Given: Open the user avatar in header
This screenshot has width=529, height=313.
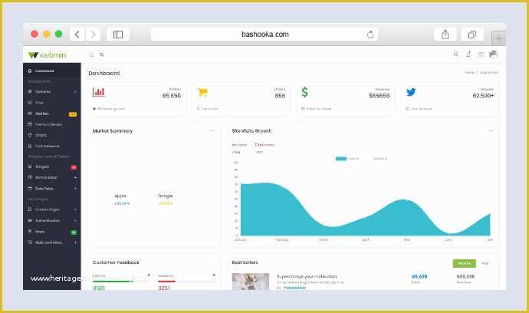Looking at the screenshot, I should click(x=493, y=54).
